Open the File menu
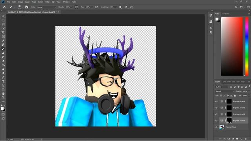Screen dimensions: 251x141 [x=9, y=2]
